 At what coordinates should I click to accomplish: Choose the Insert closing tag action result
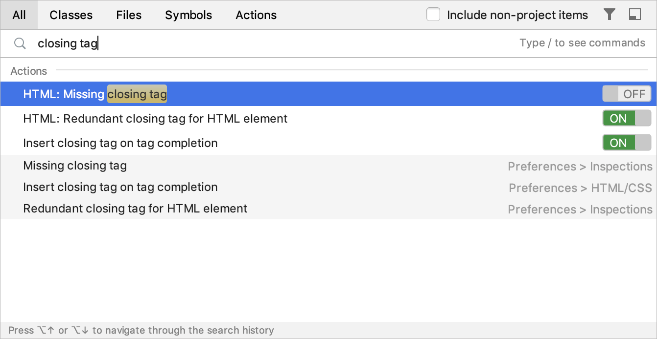[120, 143]
